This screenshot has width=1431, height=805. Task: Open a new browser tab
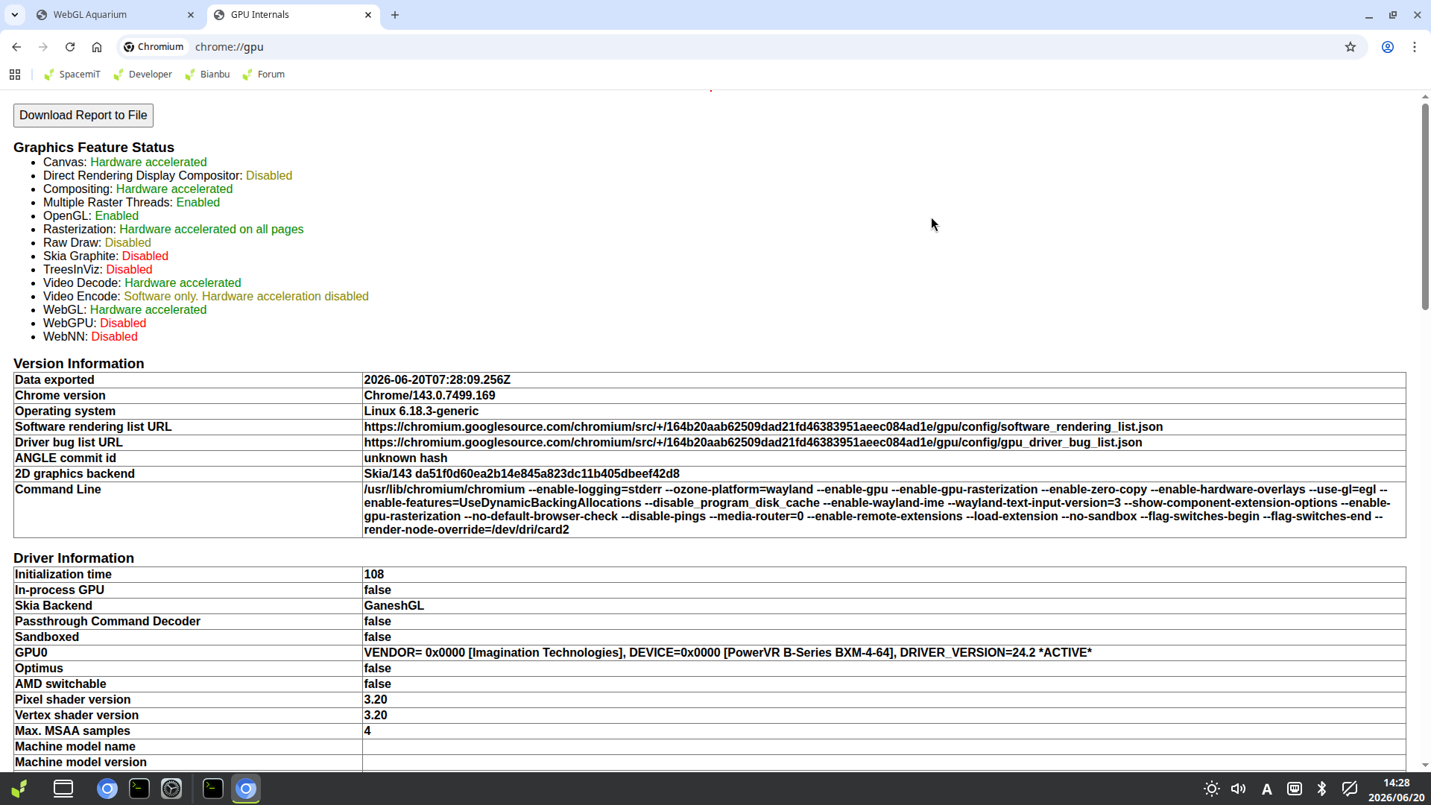[x=395, y=15]
